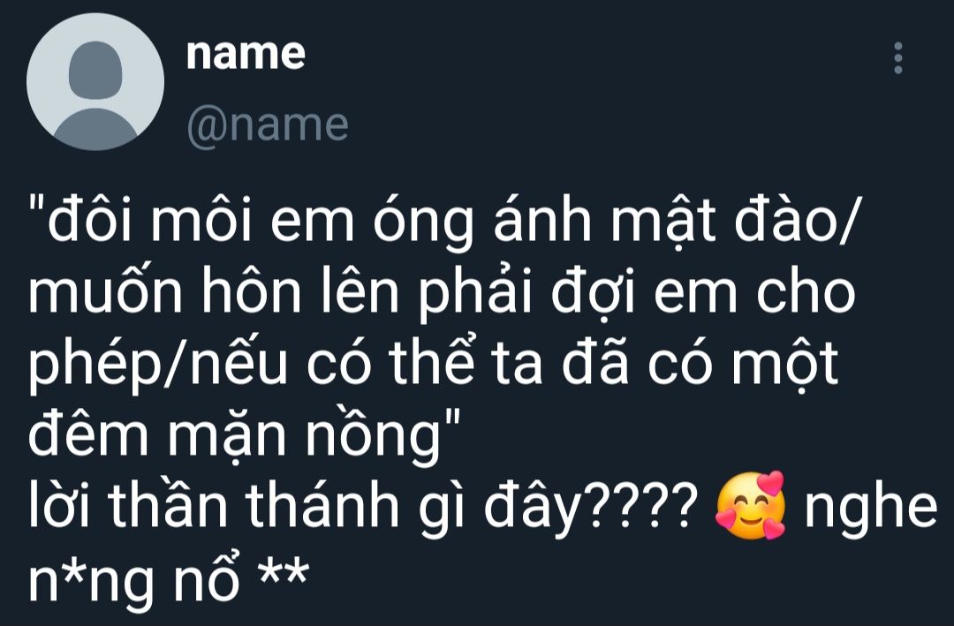Click the default gray profile avatar
Viewport: 954px width, 626px height.
(95, 81)
